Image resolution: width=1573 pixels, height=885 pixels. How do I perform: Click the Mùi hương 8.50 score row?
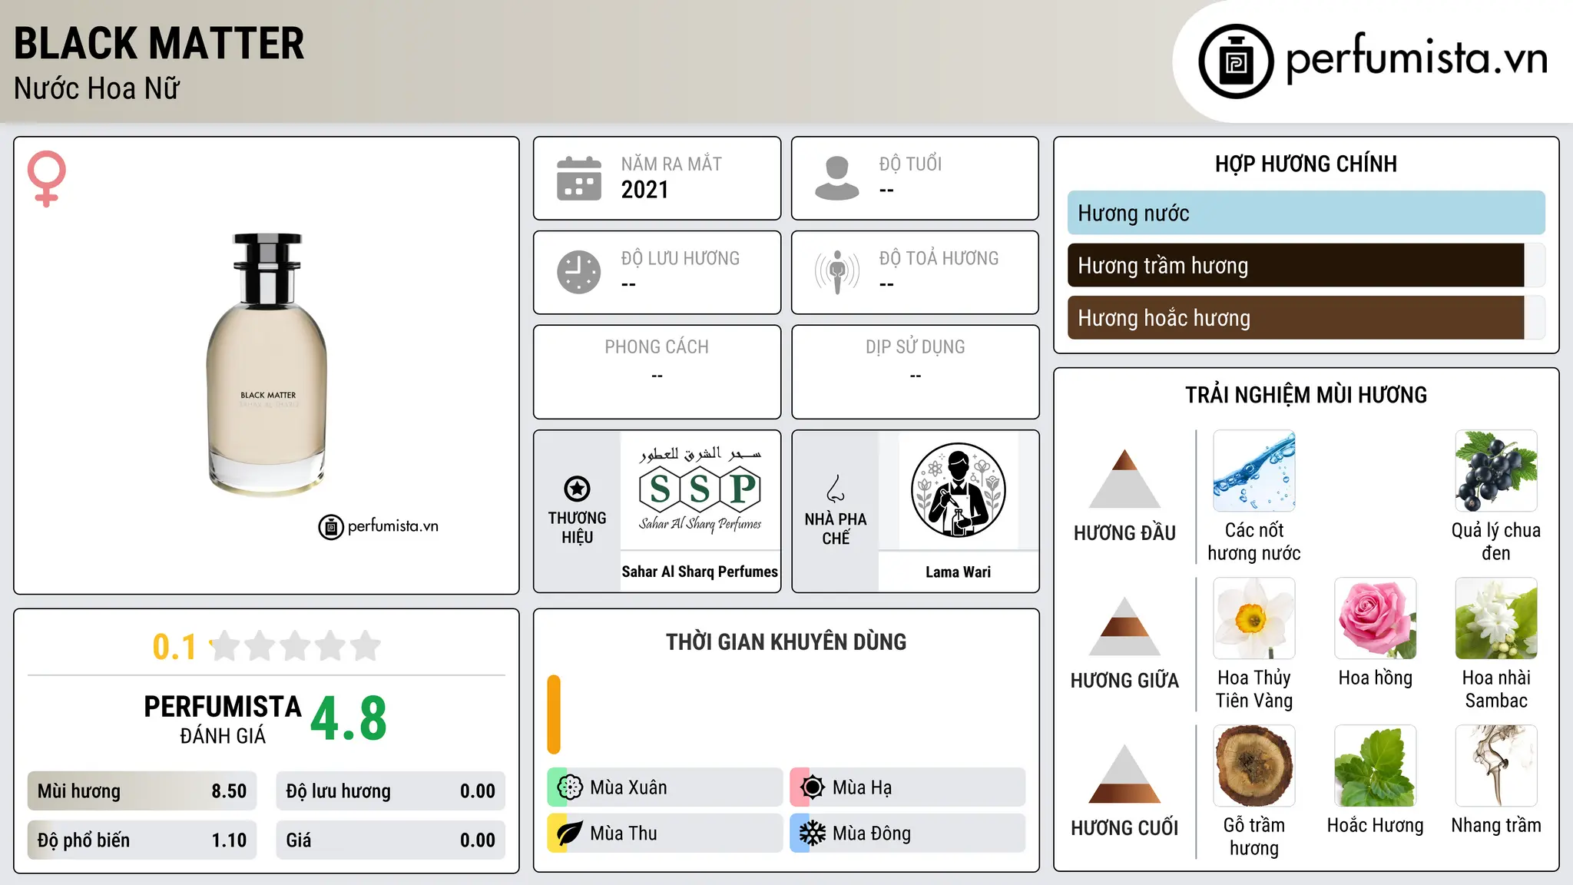click(x=142, y=791)
